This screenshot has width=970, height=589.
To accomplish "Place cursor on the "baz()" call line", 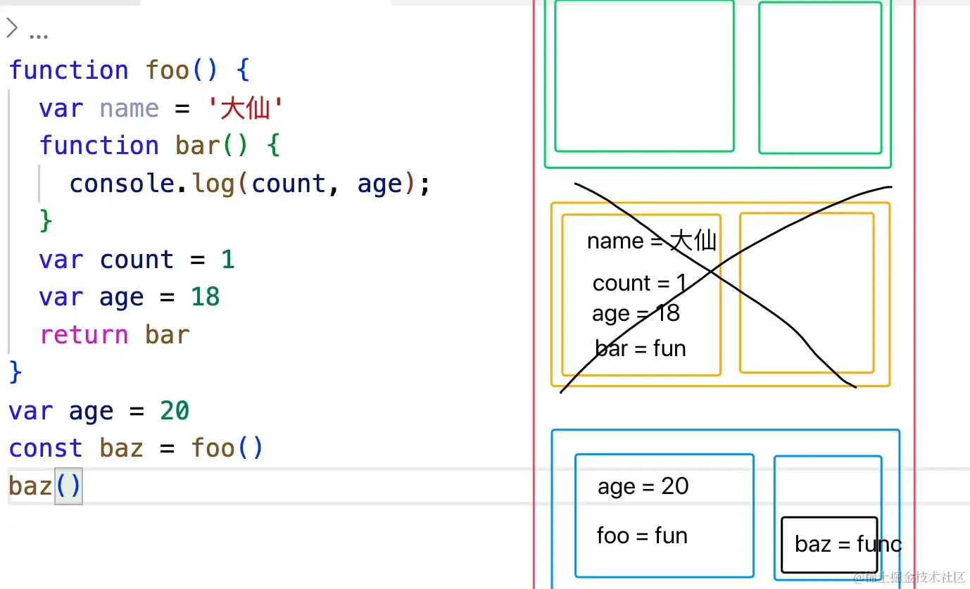I will (x=46, y=486).
